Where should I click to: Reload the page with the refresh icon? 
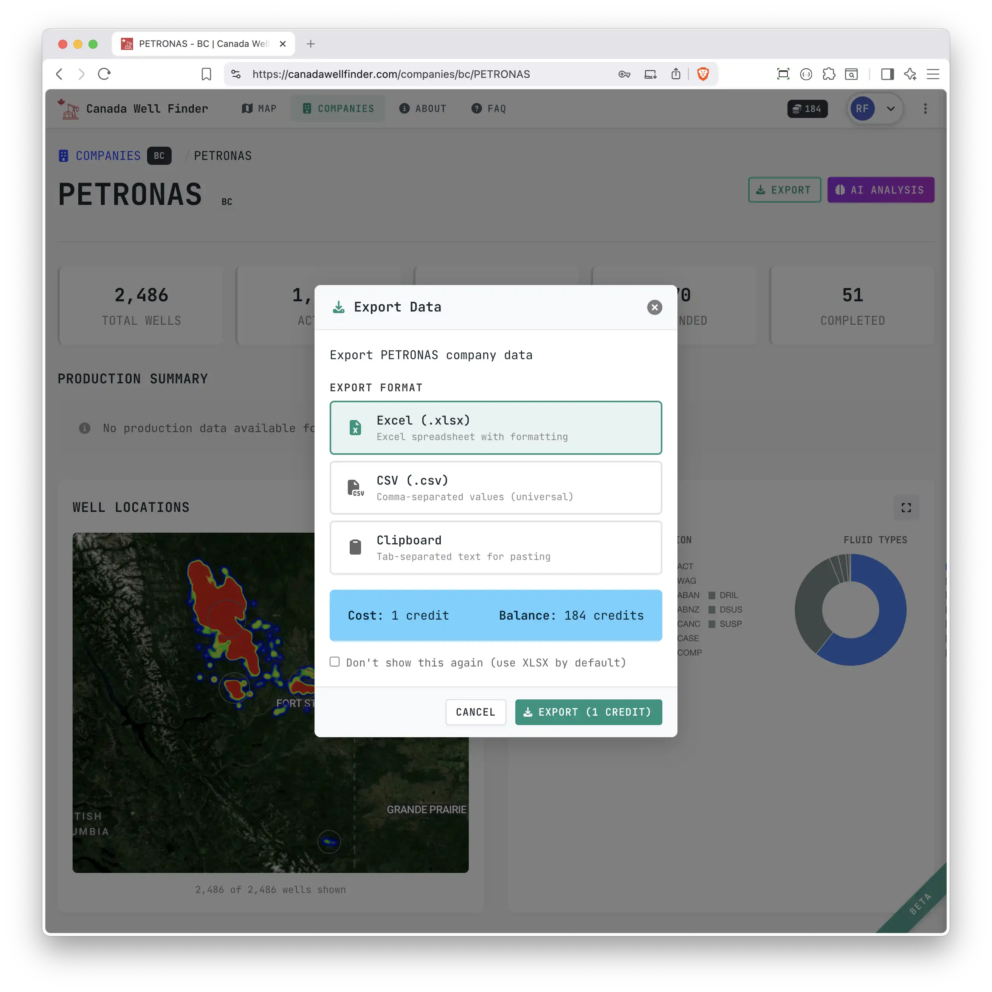point(104,74)
